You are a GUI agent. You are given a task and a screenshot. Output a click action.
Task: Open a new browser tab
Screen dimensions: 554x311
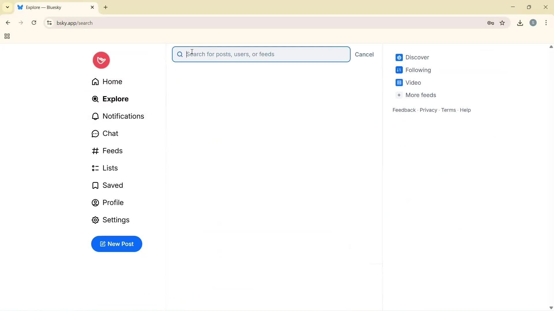106,7
